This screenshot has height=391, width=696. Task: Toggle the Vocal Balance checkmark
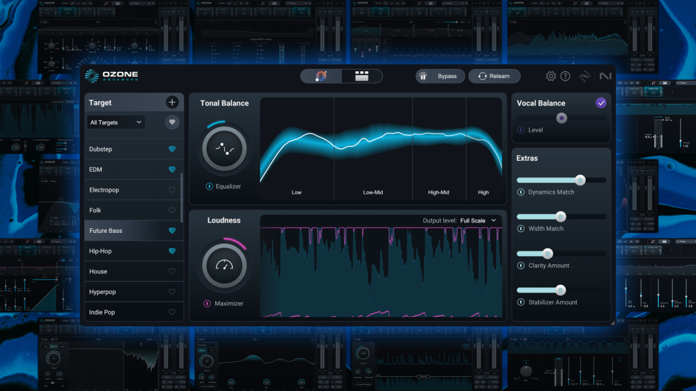tap(601, 103)
